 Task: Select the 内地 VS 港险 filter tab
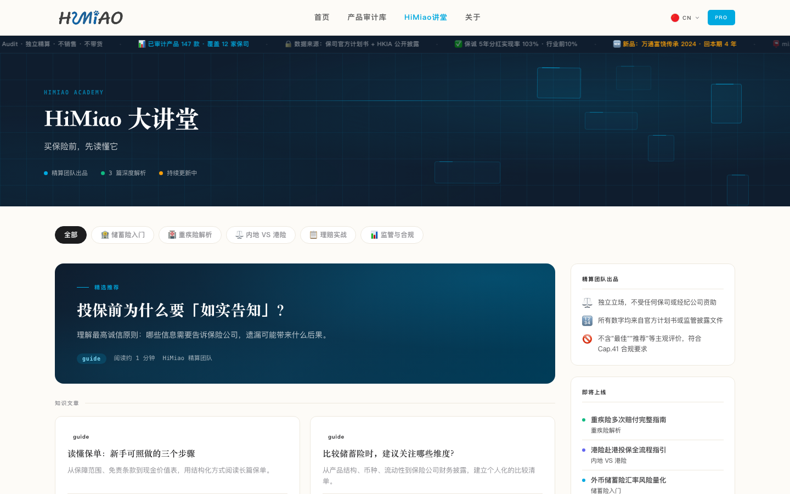[261, 235]
